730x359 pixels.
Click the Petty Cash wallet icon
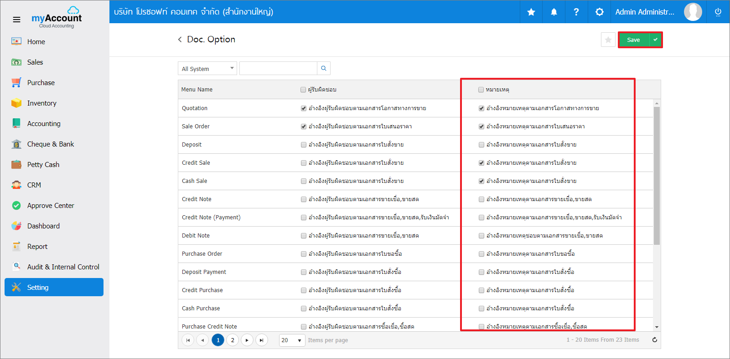click(x=16, y=164)
